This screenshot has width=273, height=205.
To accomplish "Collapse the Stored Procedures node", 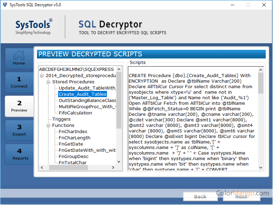I will (x=48, y=82).
